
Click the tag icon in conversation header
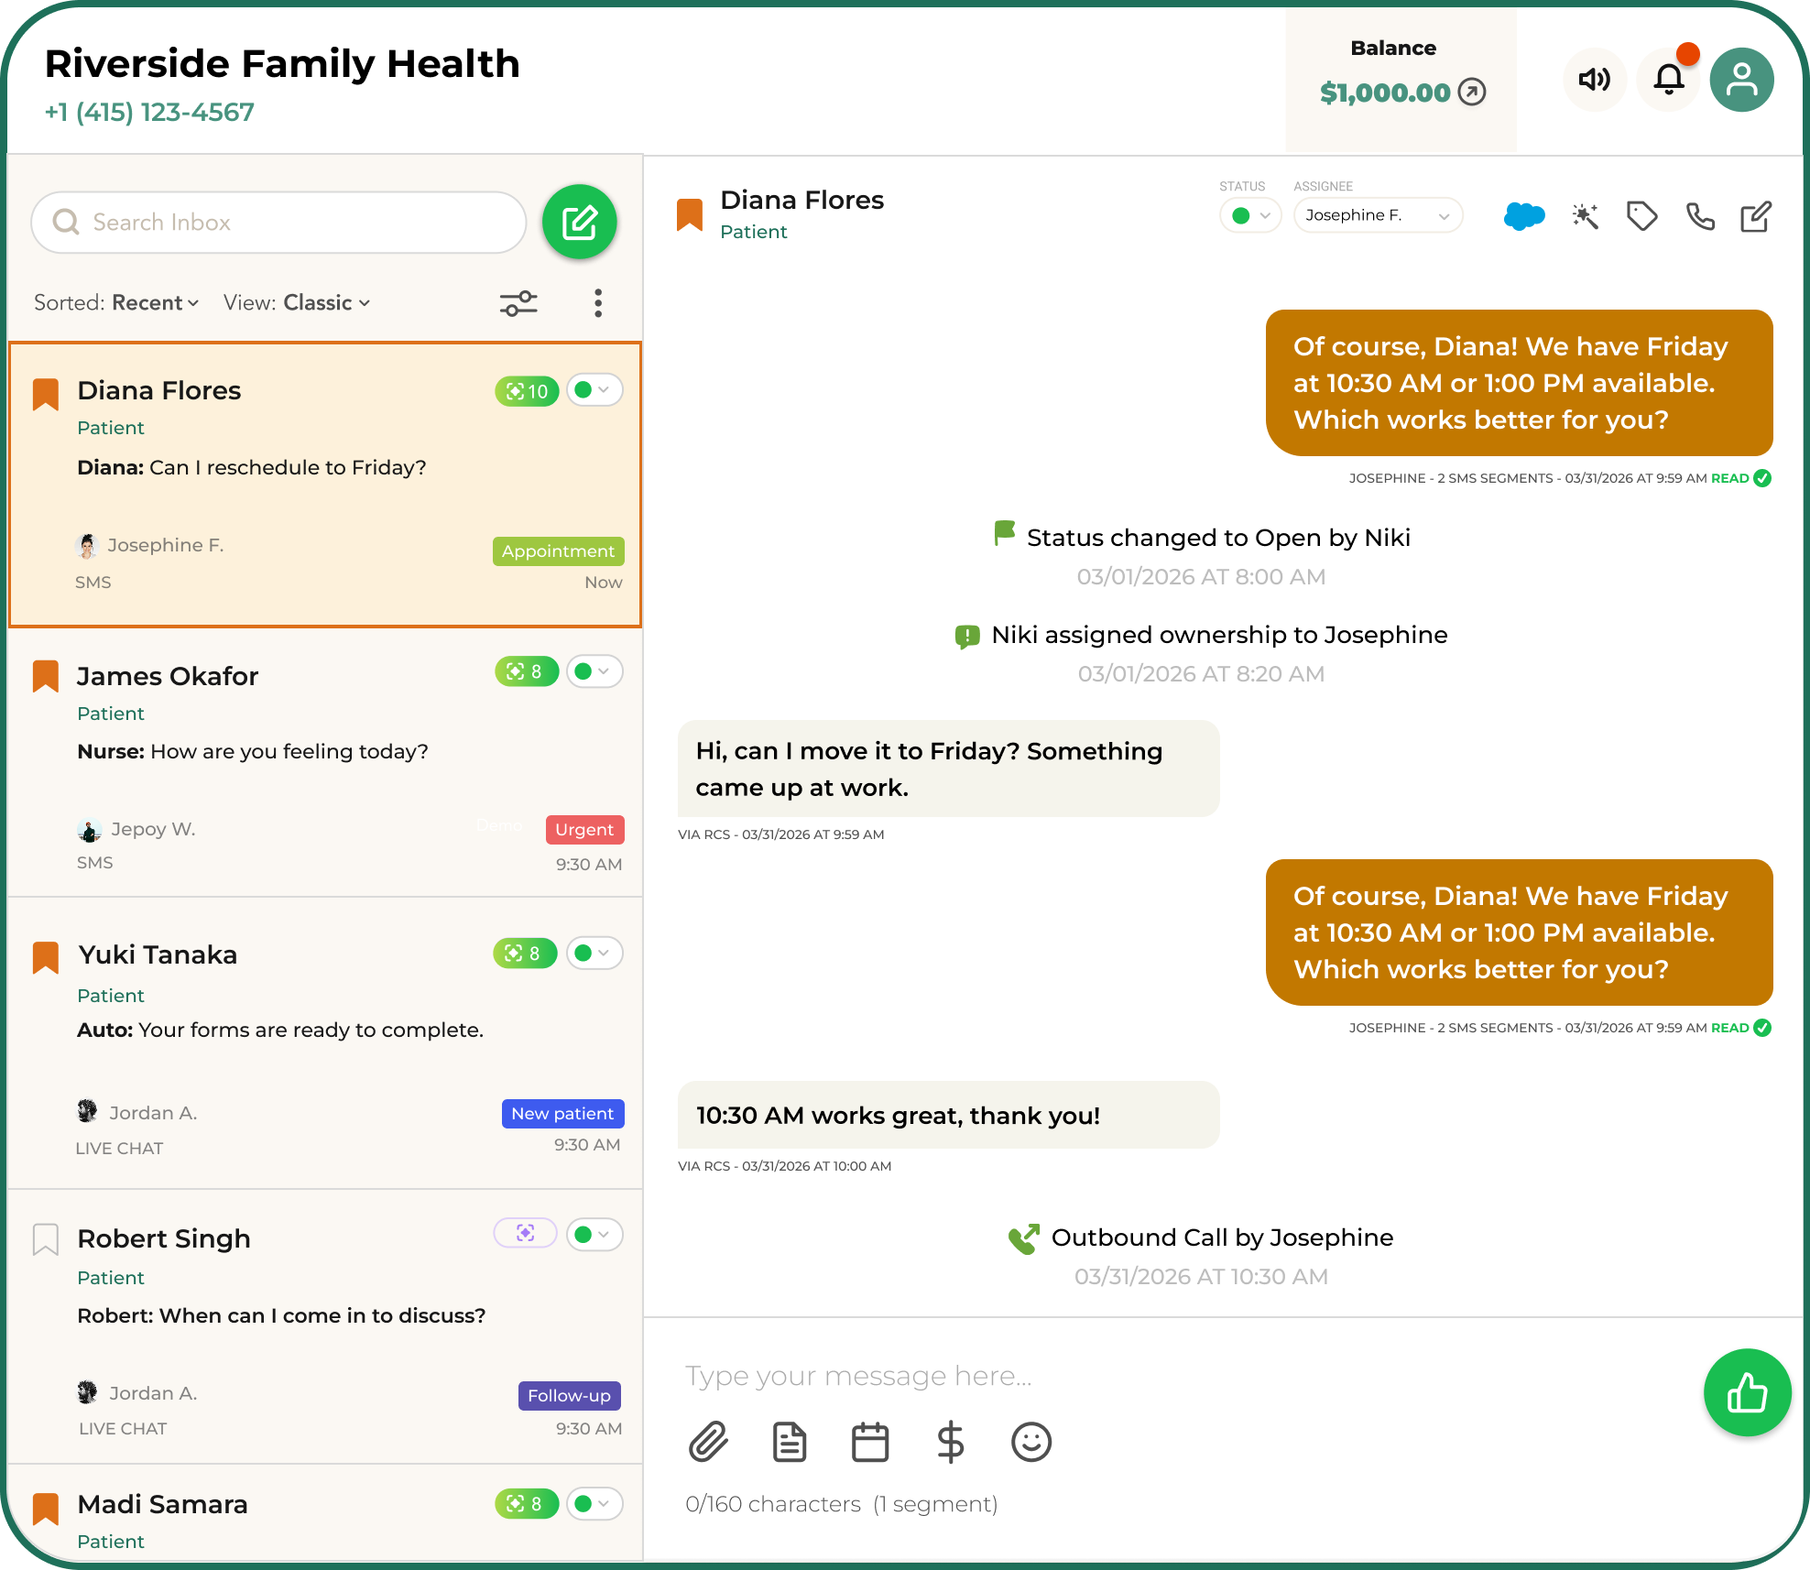(x=1641, y=216)
